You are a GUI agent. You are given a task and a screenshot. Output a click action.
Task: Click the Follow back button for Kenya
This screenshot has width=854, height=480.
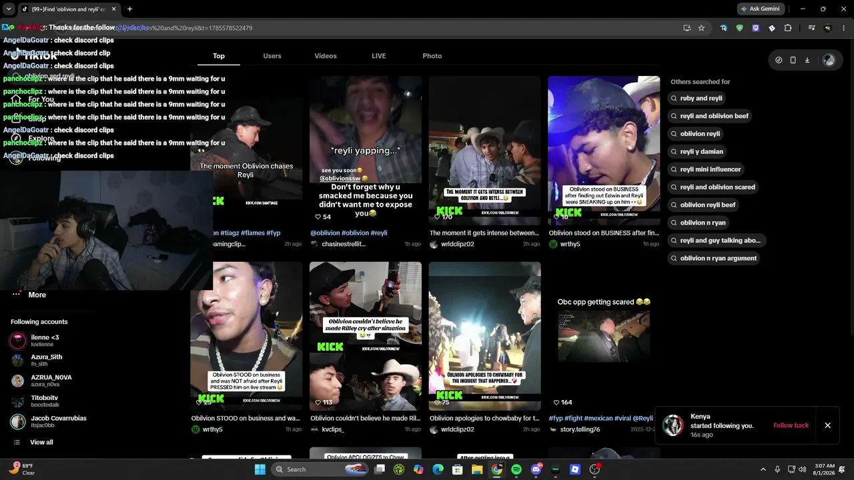[791, 425]
